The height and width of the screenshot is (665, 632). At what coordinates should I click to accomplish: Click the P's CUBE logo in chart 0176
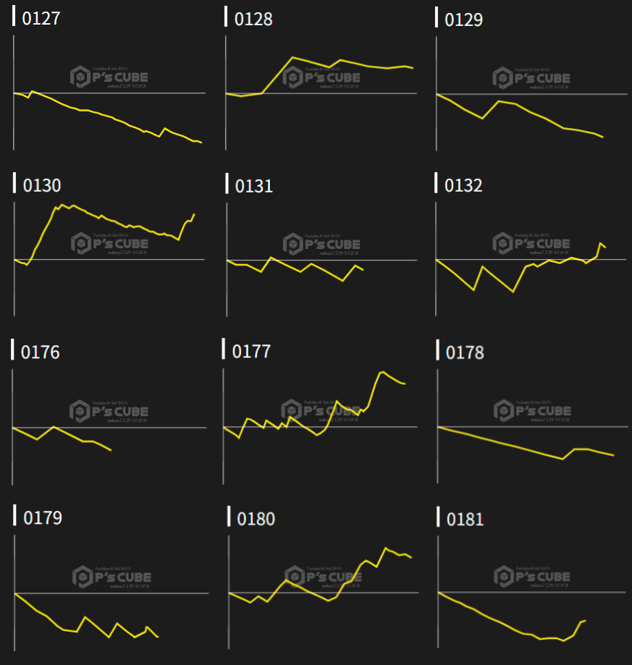[108, 410]
